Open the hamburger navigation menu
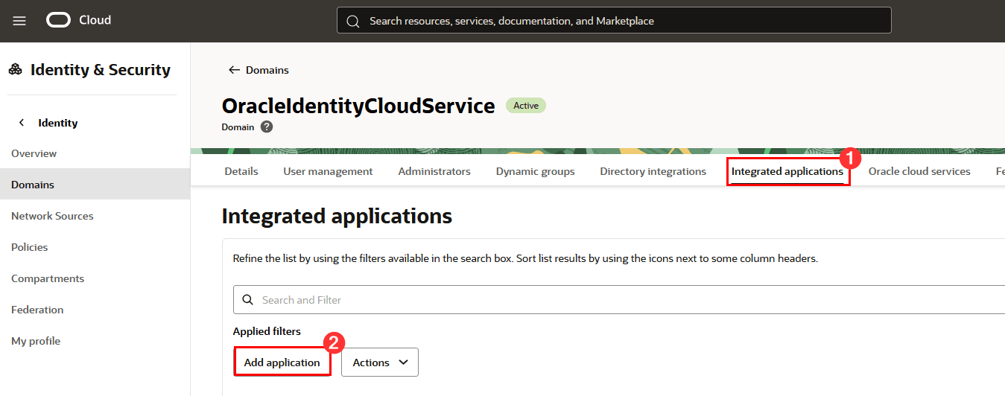 [x=19, y=21]
